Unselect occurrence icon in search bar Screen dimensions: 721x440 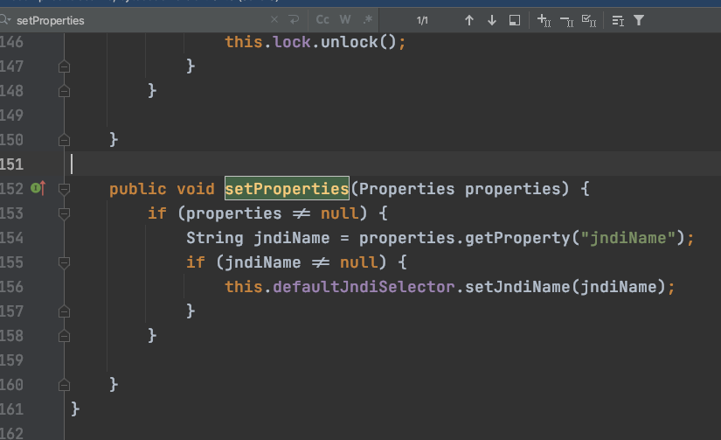pyautogui.click(x=566, y=20)
